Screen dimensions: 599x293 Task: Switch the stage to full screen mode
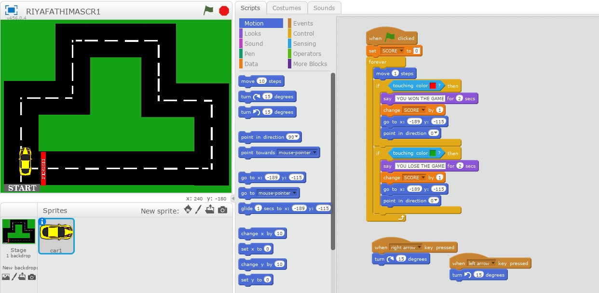point(11,10)
